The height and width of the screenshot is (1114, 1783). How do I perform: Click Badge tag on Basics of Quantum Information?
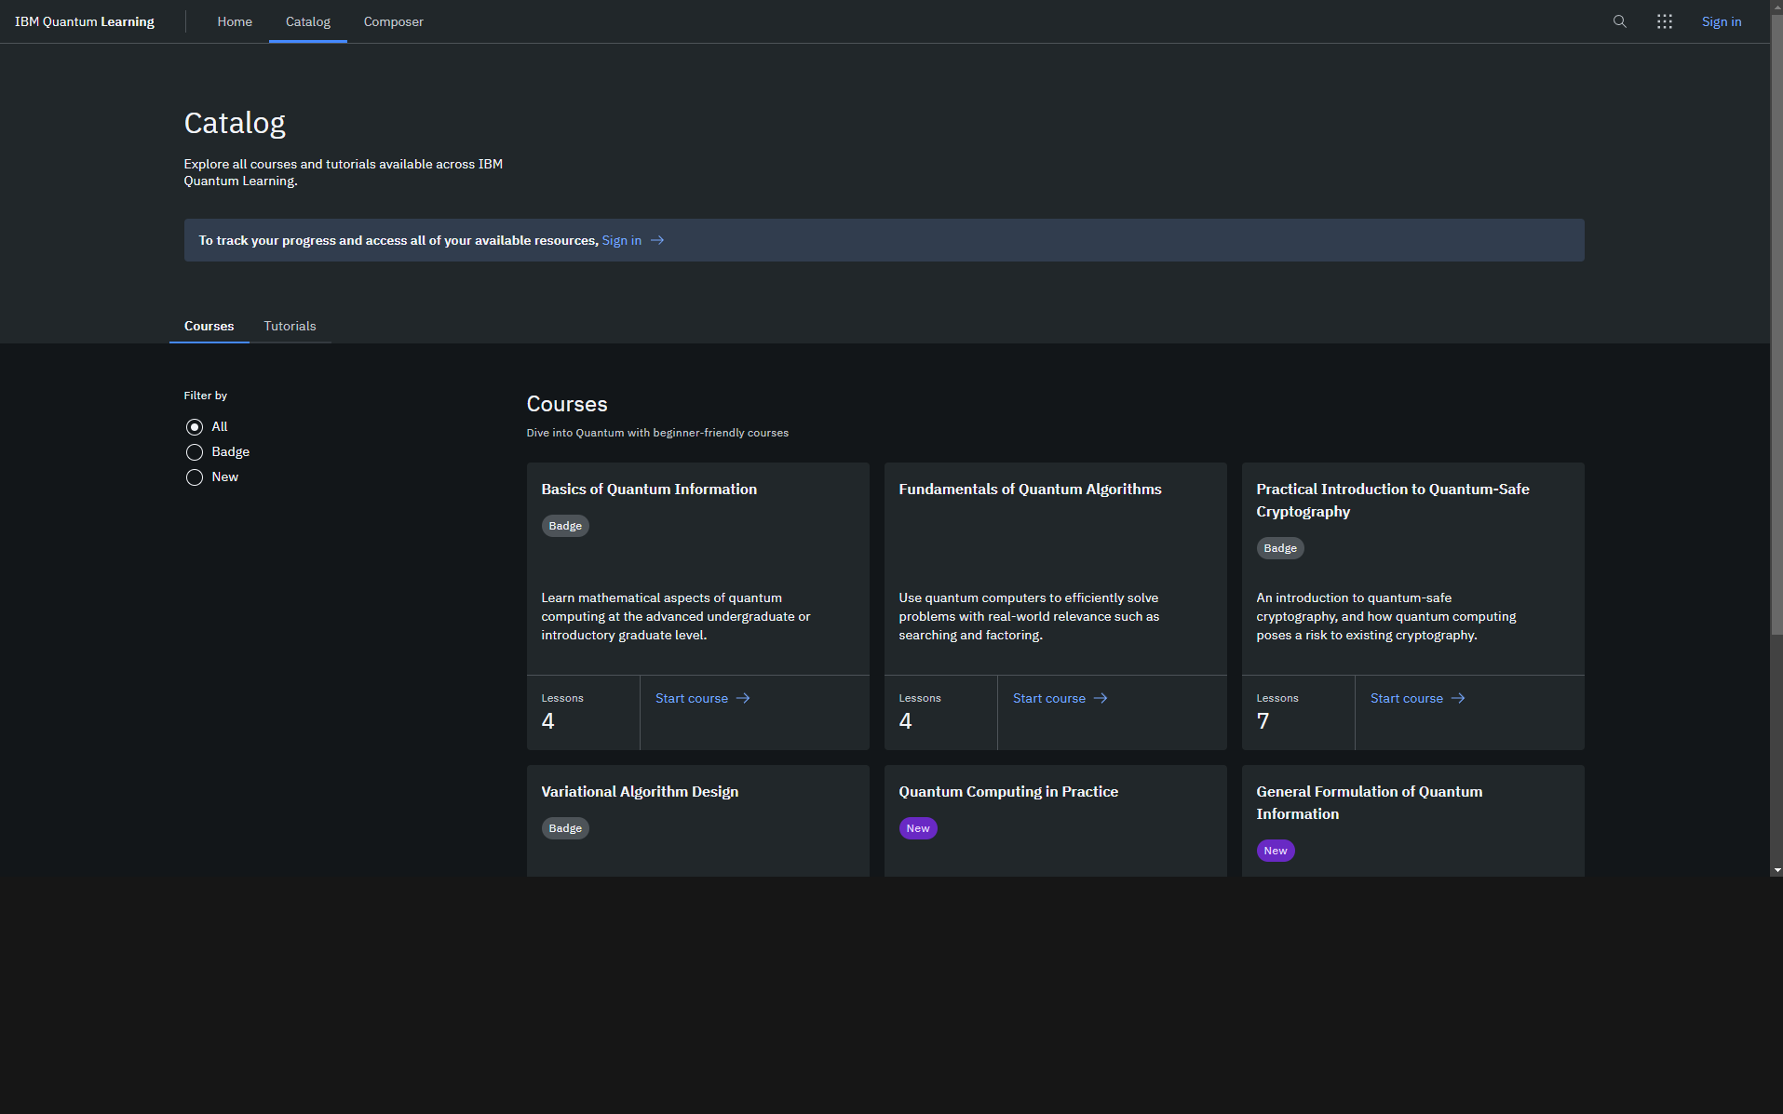click(x=565, y=526)
